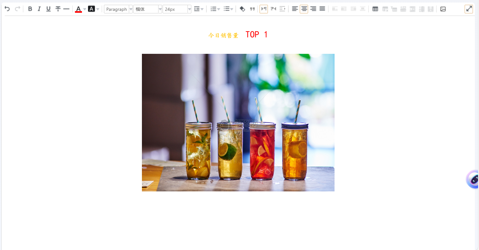This screenshot has height=250, width=479.
Task: Click the line height icon
Action: tap(197, 9)
